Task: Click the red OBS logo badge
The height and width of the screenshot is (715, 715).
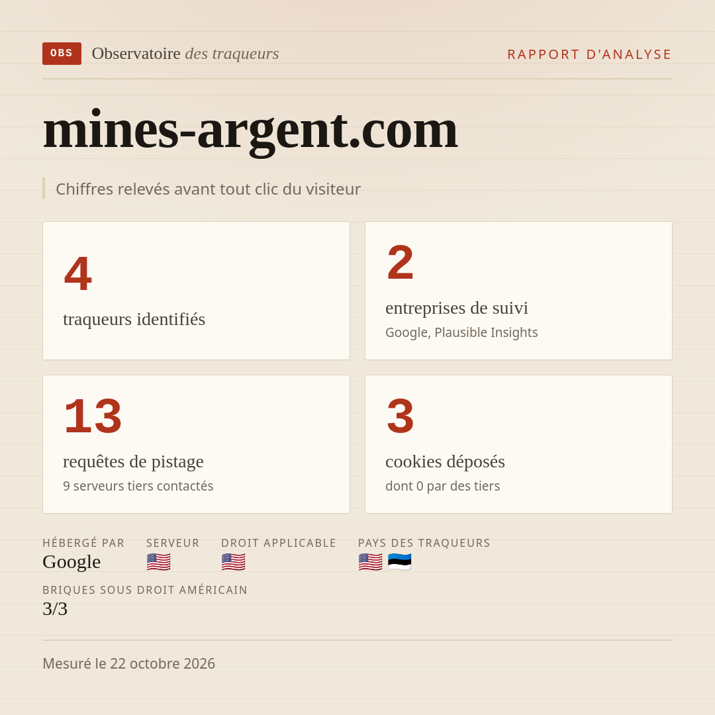Action: (x=62, y=54)
